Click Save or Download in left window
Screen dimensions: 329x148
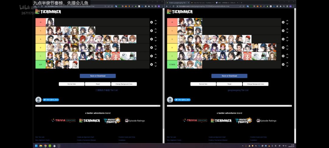coord(98,76)
